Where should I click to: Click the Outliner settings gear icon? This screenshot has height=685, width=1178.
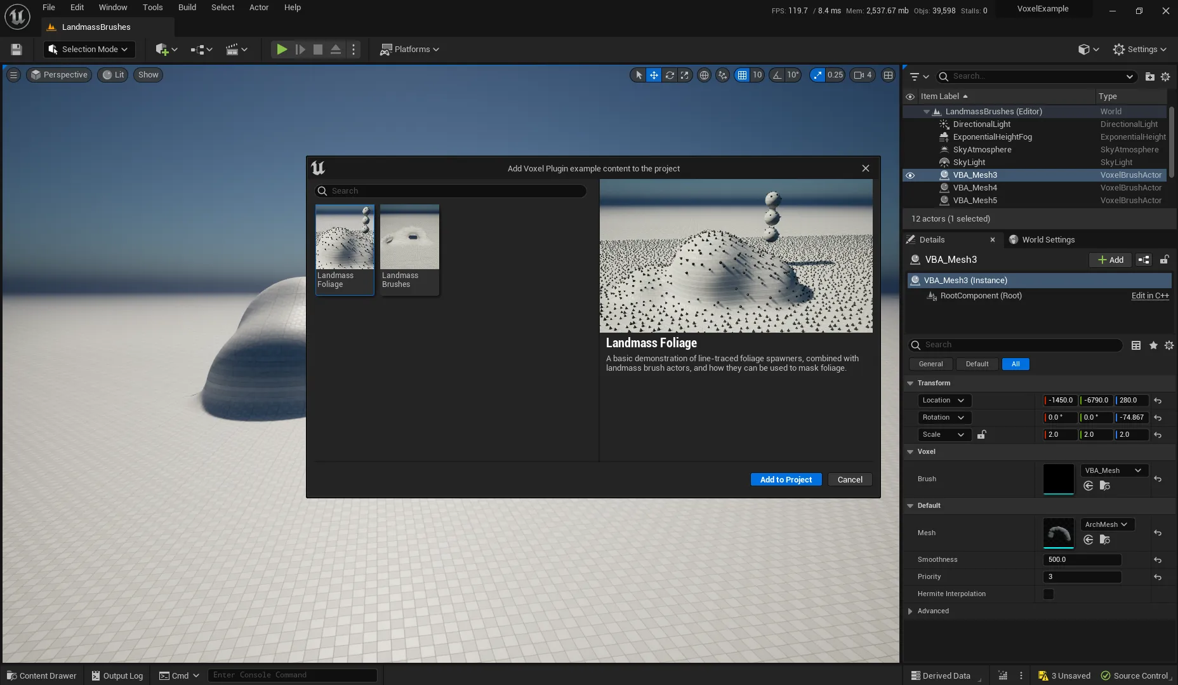point(1165,77)
